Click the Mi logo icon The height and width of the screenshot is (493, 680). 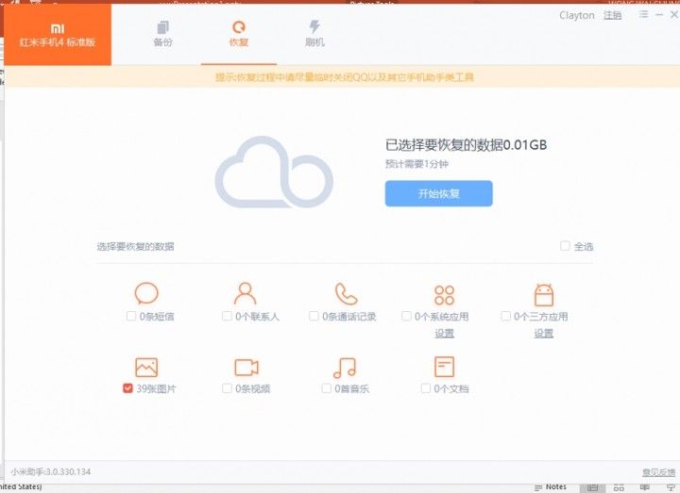[58, 29]
